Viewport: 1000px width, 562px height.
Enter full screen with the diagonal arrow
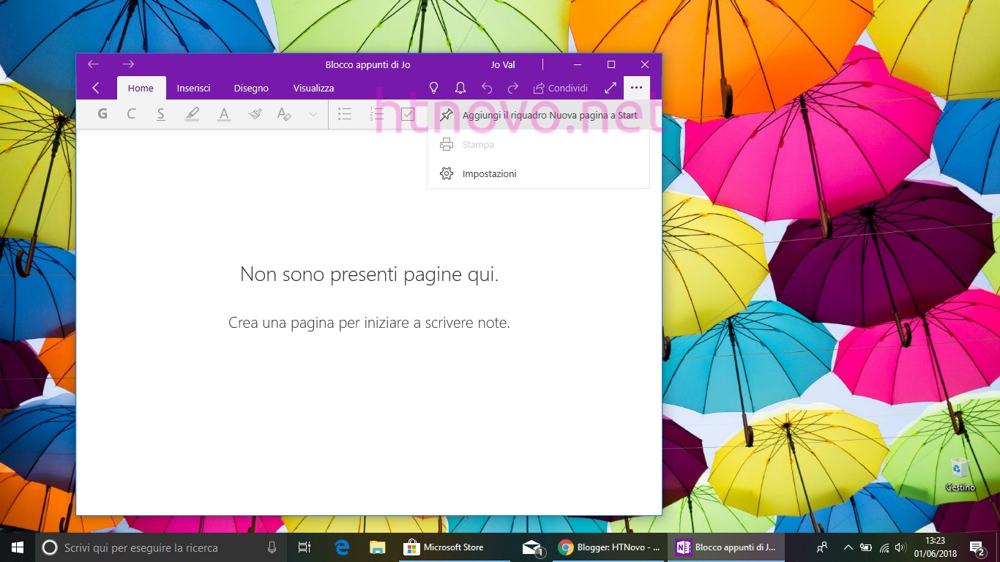[x=611, y=88]
